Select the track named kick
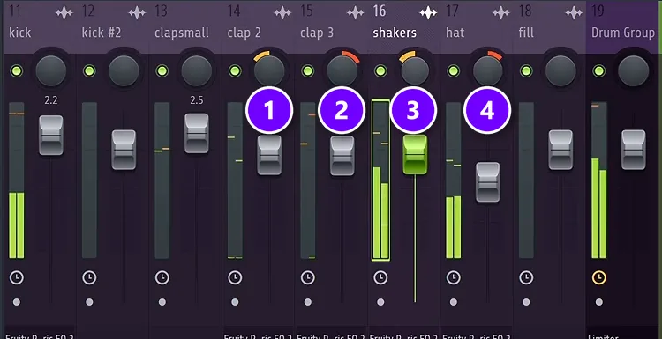Viewport: 662px width, 339px height. pyautogui.click(x=19, y=33)
